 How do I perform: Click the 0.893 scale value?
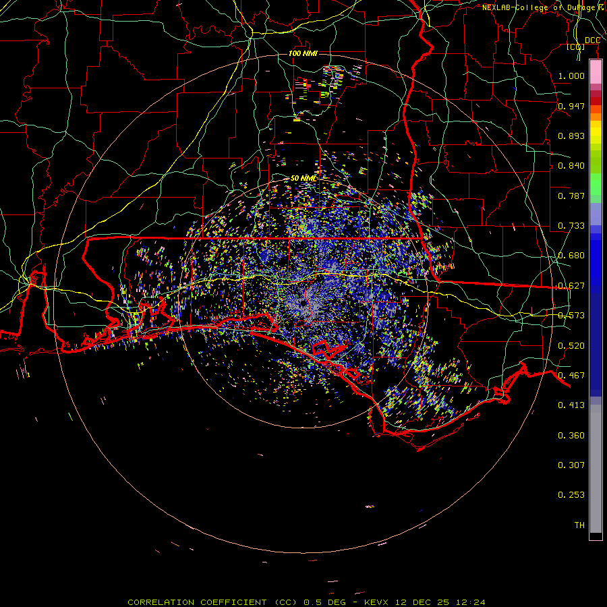coord(571,136)
